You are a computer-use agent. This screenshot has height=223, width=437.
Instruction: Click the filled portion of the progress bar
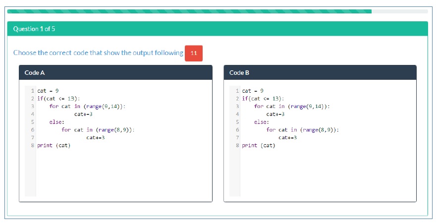[x=189, y=11]
